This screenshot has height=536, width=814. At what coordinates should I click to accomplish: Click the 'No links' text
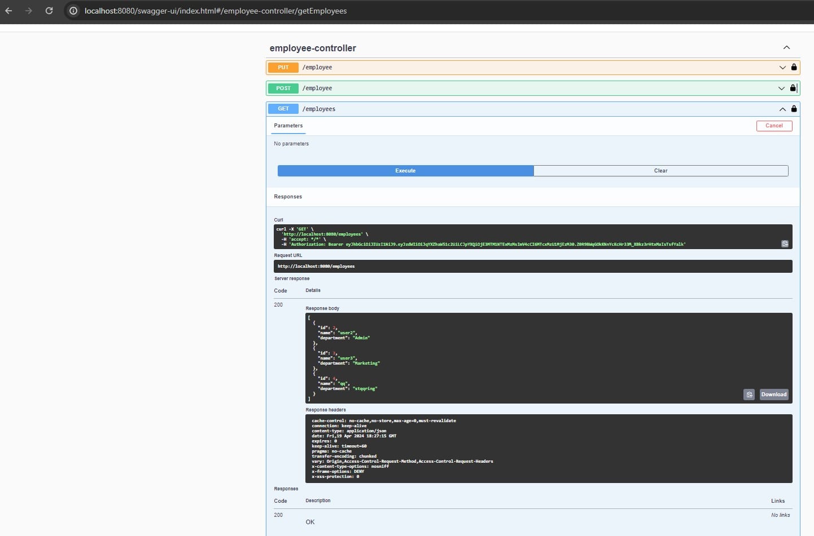[780, 515]
